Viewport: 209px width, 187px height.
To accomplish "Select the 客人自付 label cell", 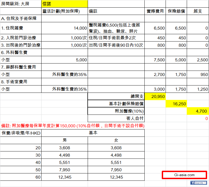I will 116,118.
